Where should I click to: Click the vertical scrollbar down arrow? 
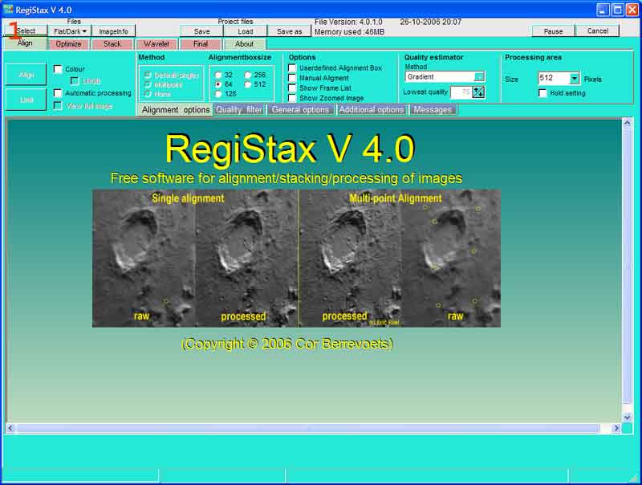[x=627, y=418]
